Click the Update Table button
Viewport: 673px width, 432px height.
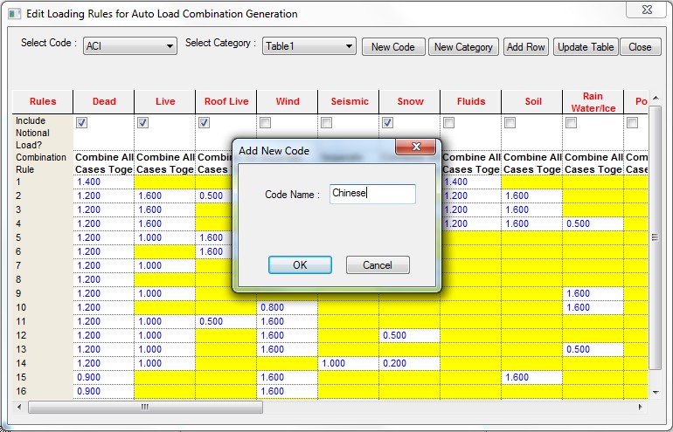coord(586,47)
